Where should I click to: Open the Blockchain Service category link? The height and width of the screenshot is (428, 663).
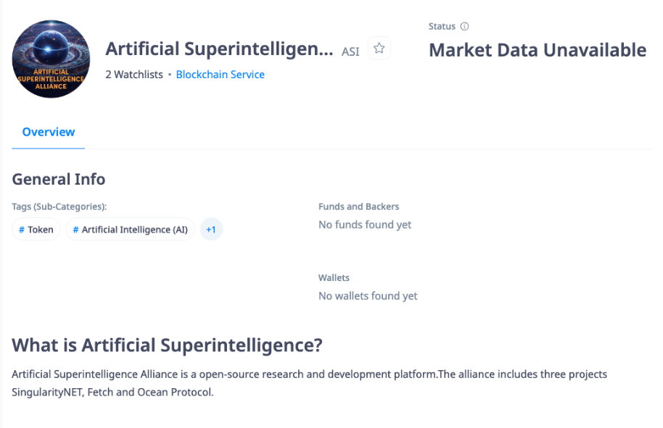221,75
